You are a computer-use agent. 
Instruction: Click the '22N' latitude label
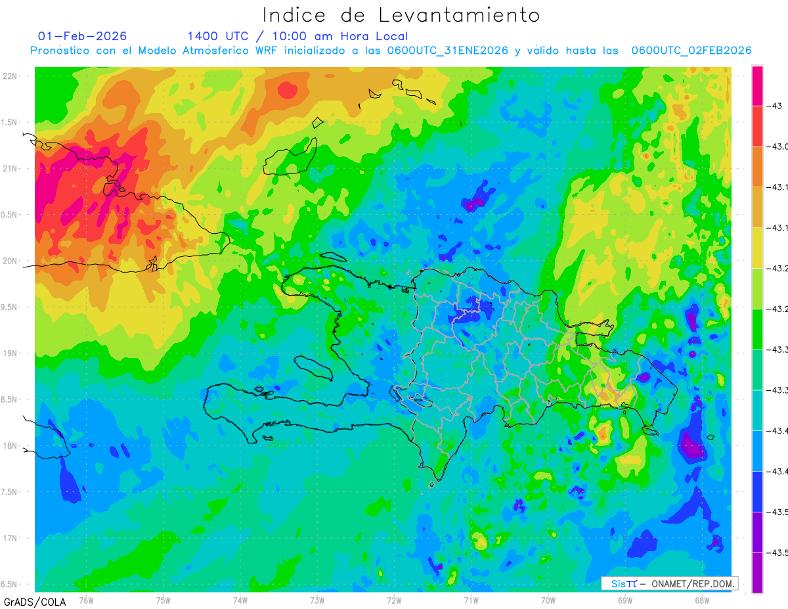11,76
